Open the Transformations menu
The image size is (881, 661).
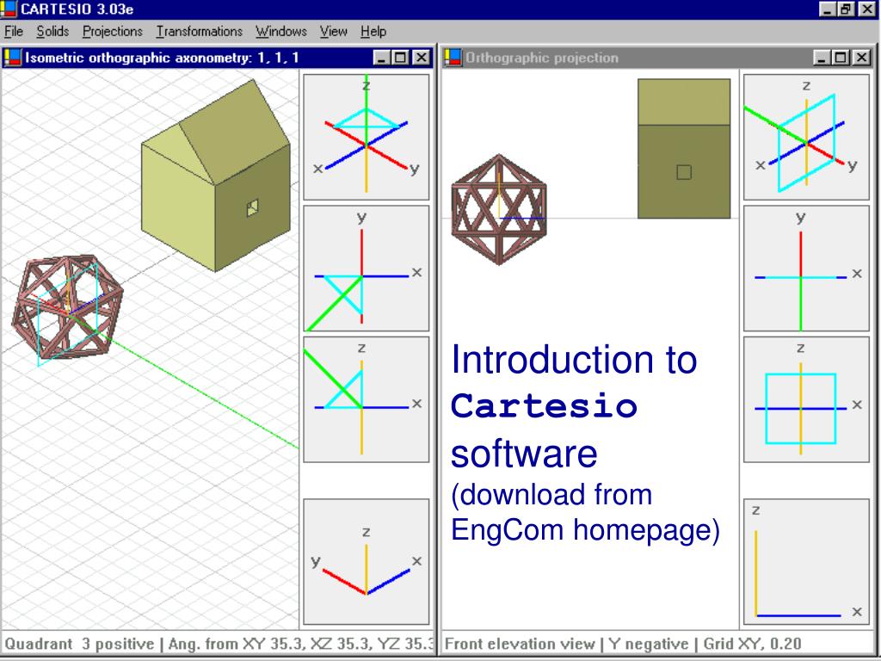199,32
